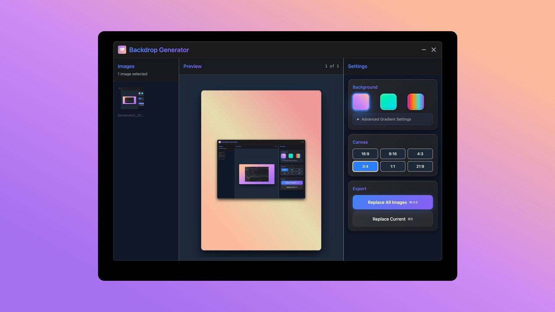The width and height of the screenshot is (555, 312).
Task: Click the Canvas section label
Action: 360,142
